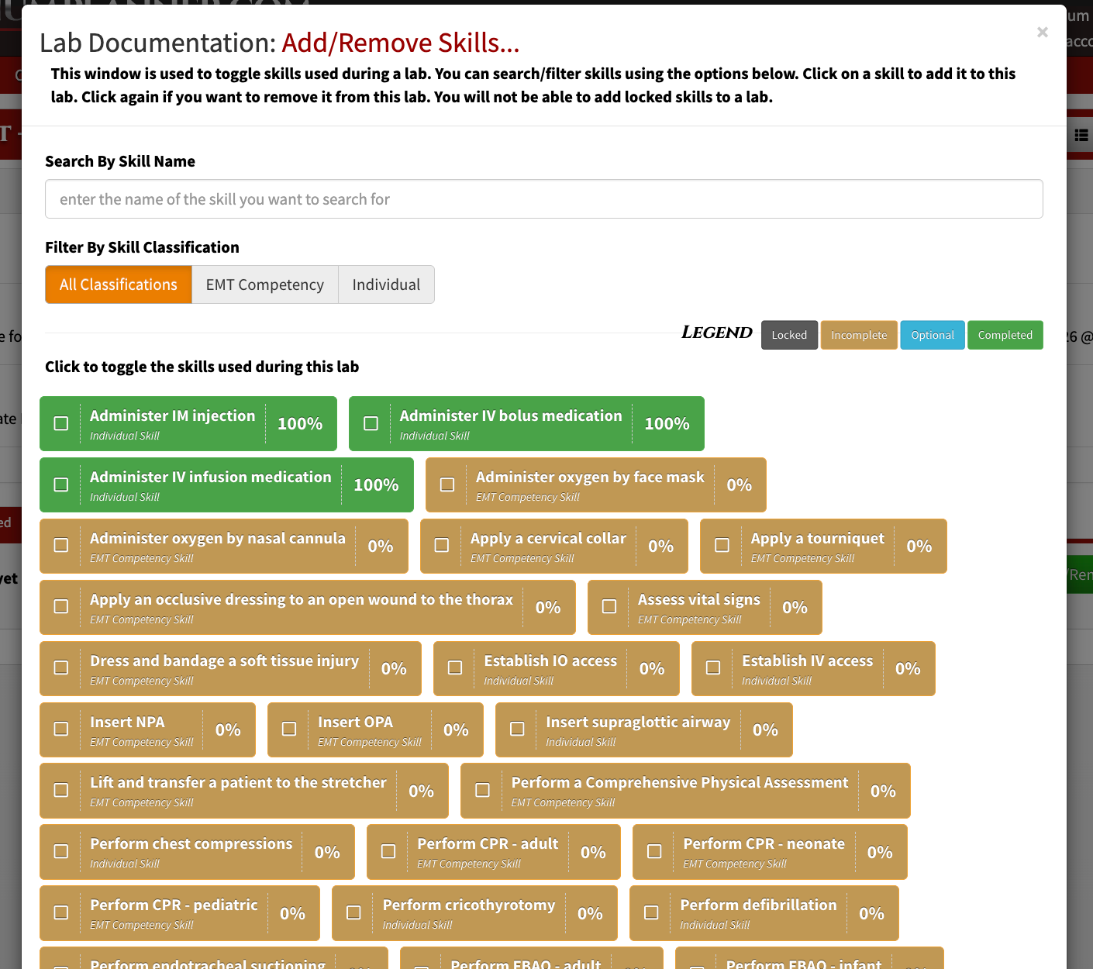Toggle the Administer IV infusion medication skill name
Viewport: 1093px width, 969px height.
[211, 478]
